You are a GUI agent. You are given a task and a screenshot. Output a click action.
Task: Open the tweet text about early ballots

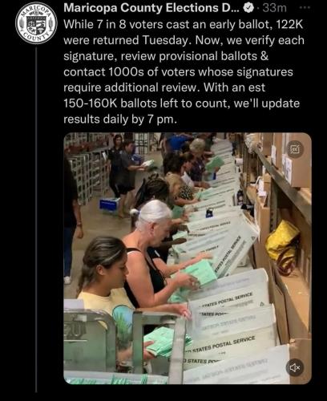[x=184, y=71]
